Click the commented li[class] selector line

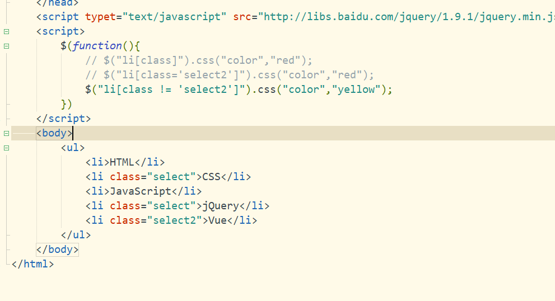coord(199,60)
